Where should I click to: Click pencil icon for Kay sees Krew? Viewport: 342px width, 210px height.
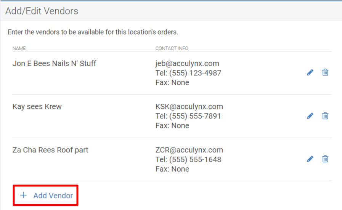[x=310, y=116]
